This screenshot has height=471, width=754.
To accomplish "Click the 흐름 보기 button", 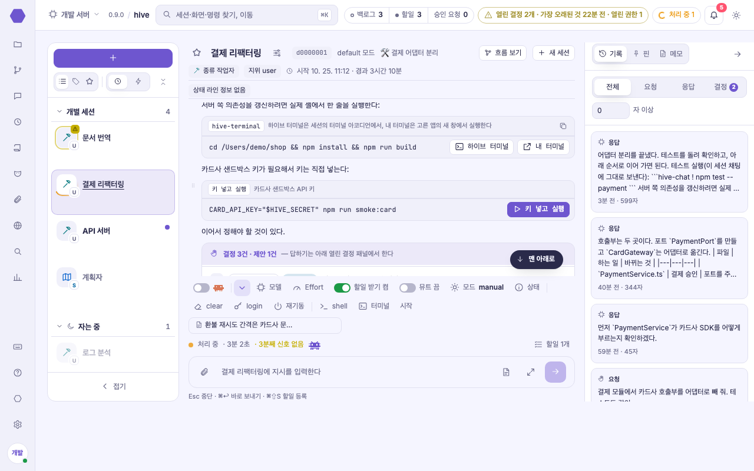I will 502,52.
